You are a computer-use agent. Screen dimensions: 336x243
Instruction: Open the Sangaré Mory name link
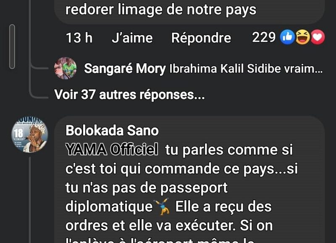(125, 69)
